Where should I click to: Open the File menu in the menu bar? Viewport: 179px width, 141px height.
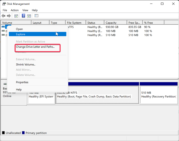tap(5, 10)
